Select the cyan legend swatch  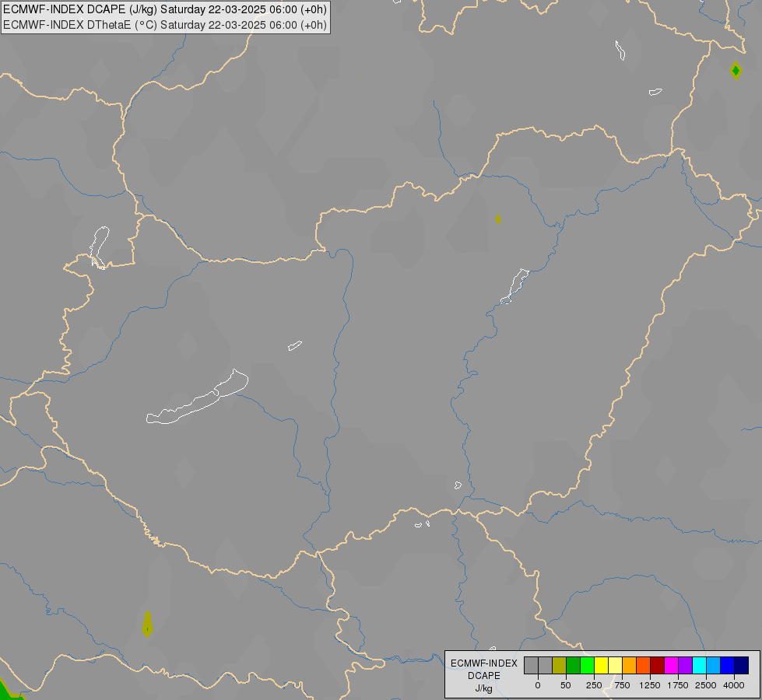[699, 666]
